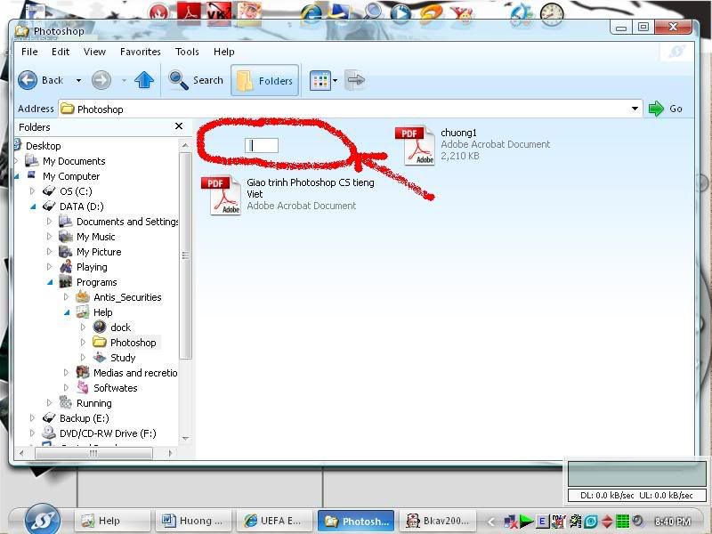Select Desktop in folder tree
Viewport: 712px width, 534px height.
click(x=43, y=146)
